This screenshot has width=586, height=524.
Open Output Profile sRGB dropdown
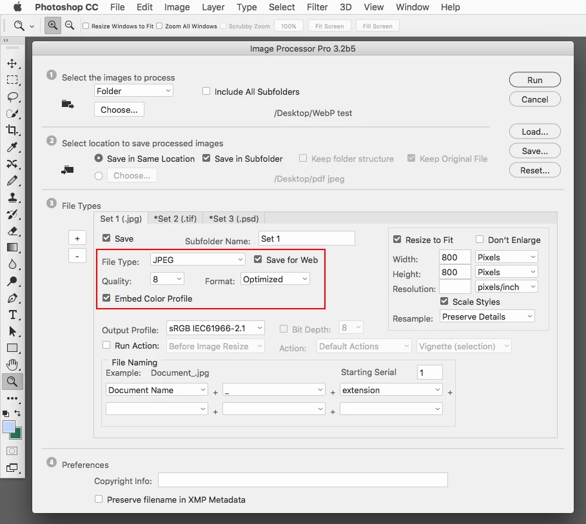tap(215, 328)
